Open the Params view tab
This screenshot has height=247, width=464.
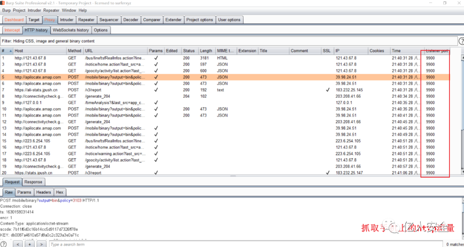[x=24, y=192]
